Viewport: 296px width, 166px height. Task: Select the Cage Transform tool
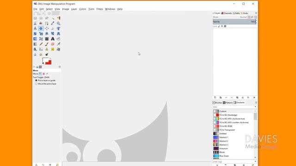coord(41,39)
